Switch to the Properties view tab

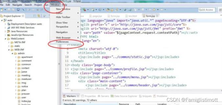[x=88, y=96]
